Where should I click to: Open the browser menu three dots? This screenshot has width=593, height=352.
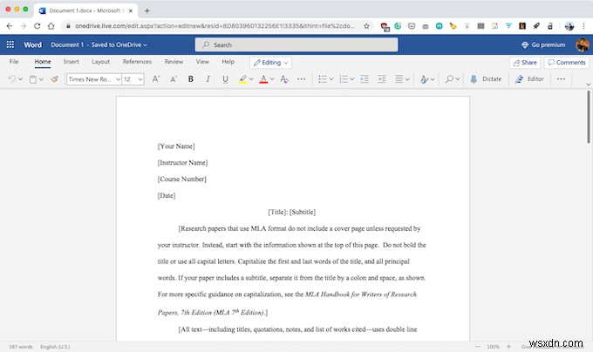(583, 25)
